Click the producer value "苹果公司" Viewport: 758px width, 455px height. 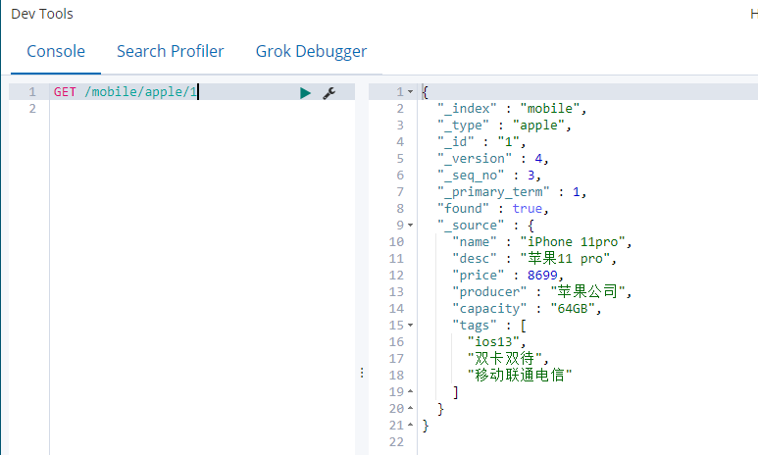[587, 291]
